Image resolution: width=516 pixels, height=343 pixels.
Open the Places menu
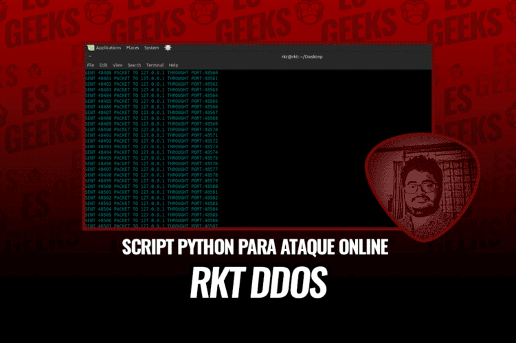tap(133, 47)
